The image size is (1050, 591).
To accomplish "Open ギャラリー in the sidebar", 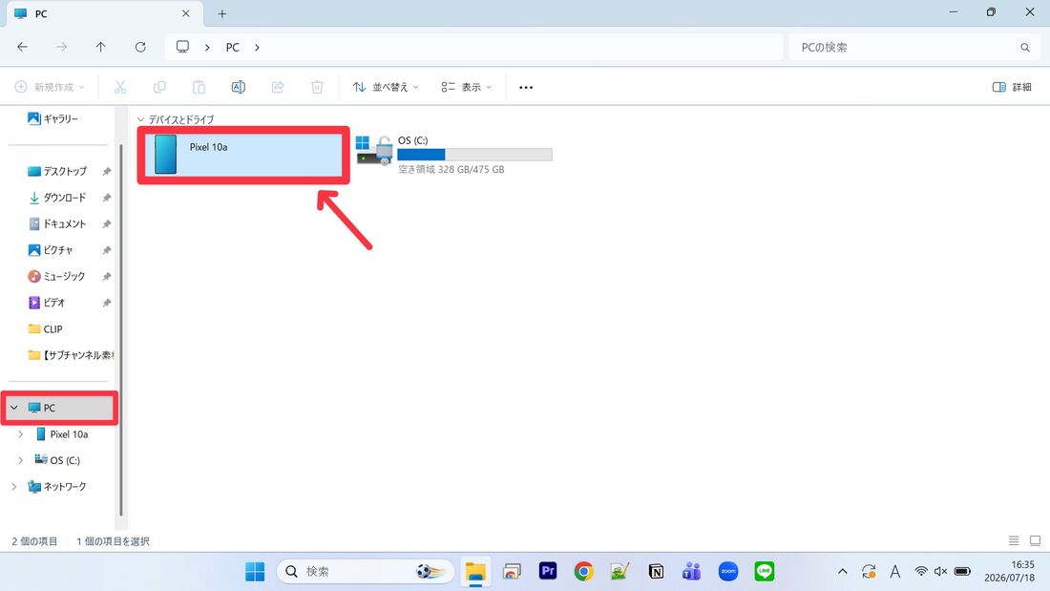I will click(52, 118).
